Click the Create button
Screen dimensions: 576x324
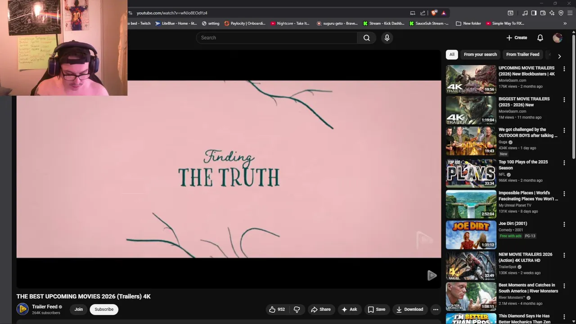click(517, 38)
